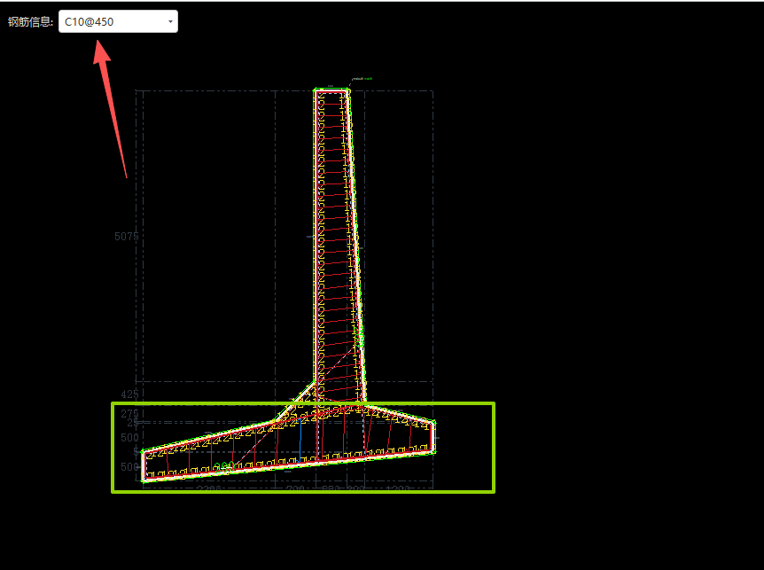Click the upper 500 dimension label
The image size is (764, 570).
point(129,438)
